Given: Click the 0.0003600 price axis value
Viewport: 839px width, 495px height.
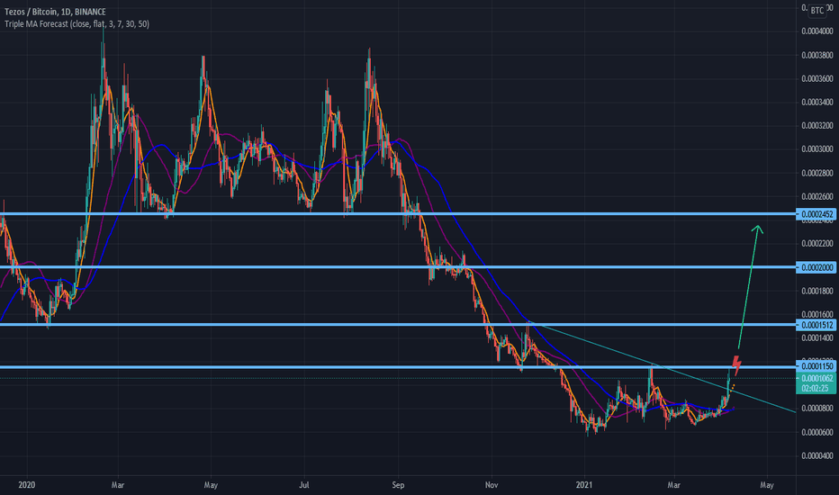Looking at the screenshot, I should pos(817,78).
